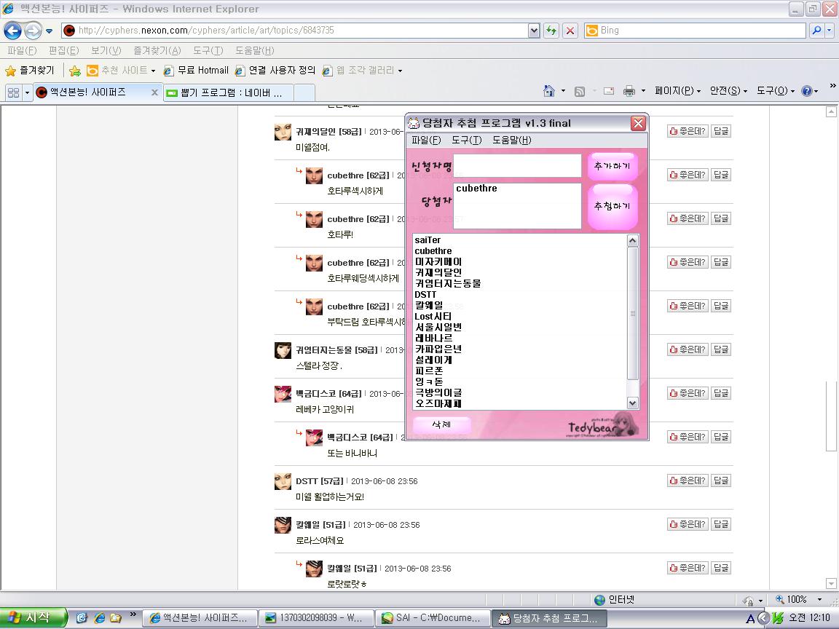Open the 도구(T) menu in the raffle program
The image size is (839, 629).
466,140
